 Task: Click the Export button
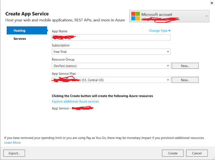pyautogui.click(x=14, y=153)
